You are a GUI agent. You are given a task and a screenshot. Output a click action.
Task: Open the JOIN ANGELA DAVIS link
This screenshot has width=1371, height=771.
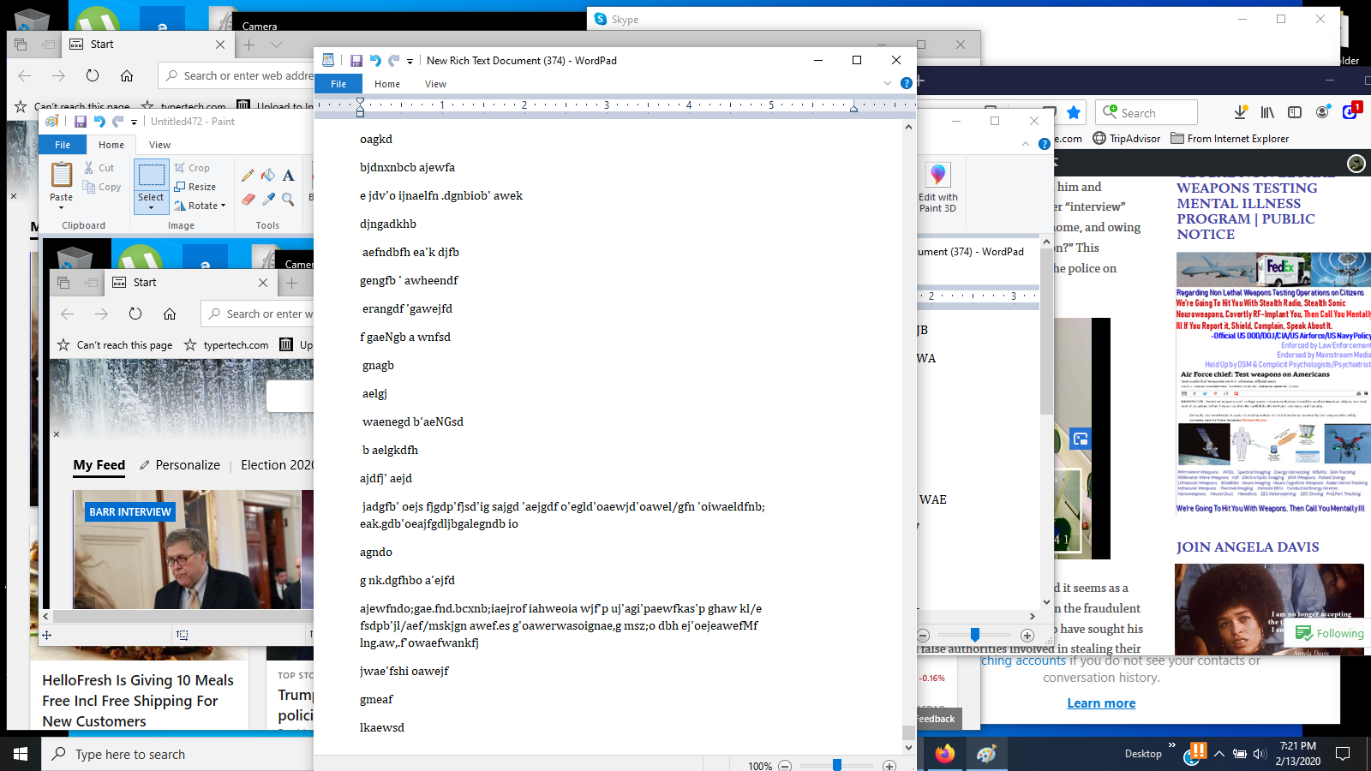click(x=1248, y=547)
